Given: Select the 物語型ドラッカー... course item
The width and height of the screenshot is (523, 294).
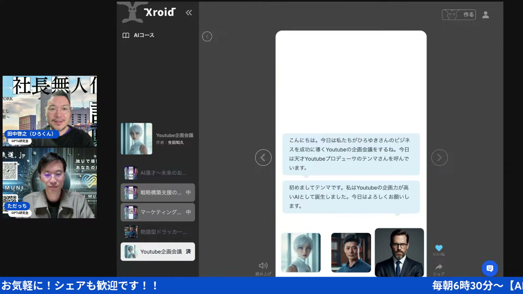Looking at the screenshot, I should 158,232.
